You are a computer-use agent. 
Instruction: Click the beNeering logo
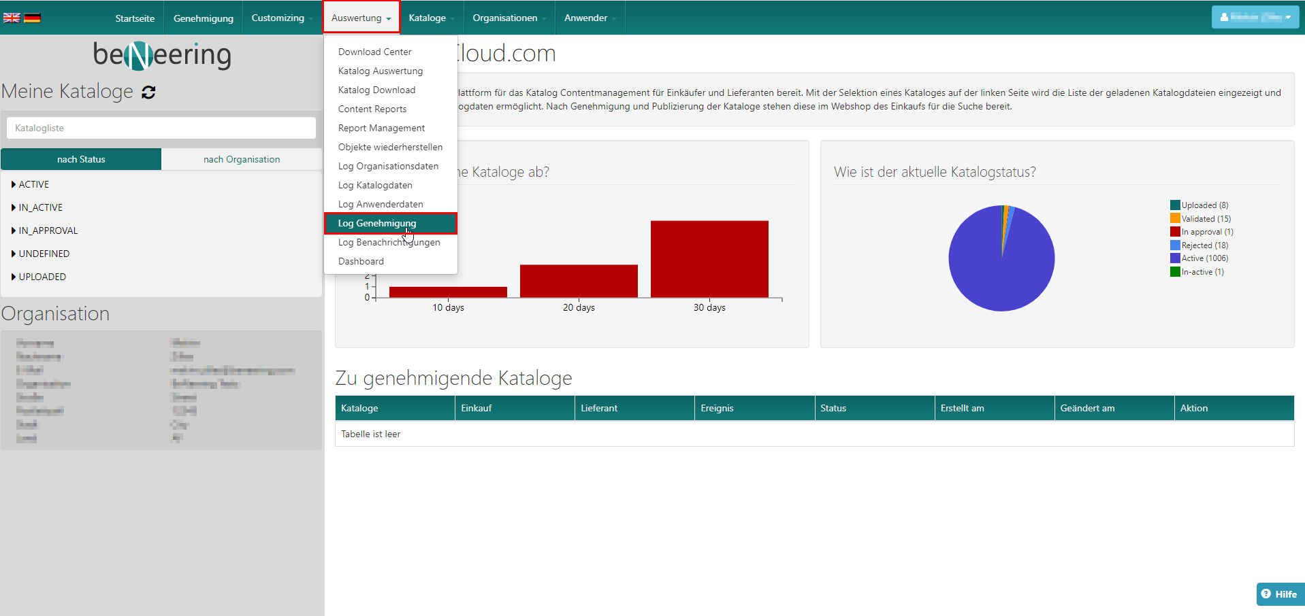[162, 55]
